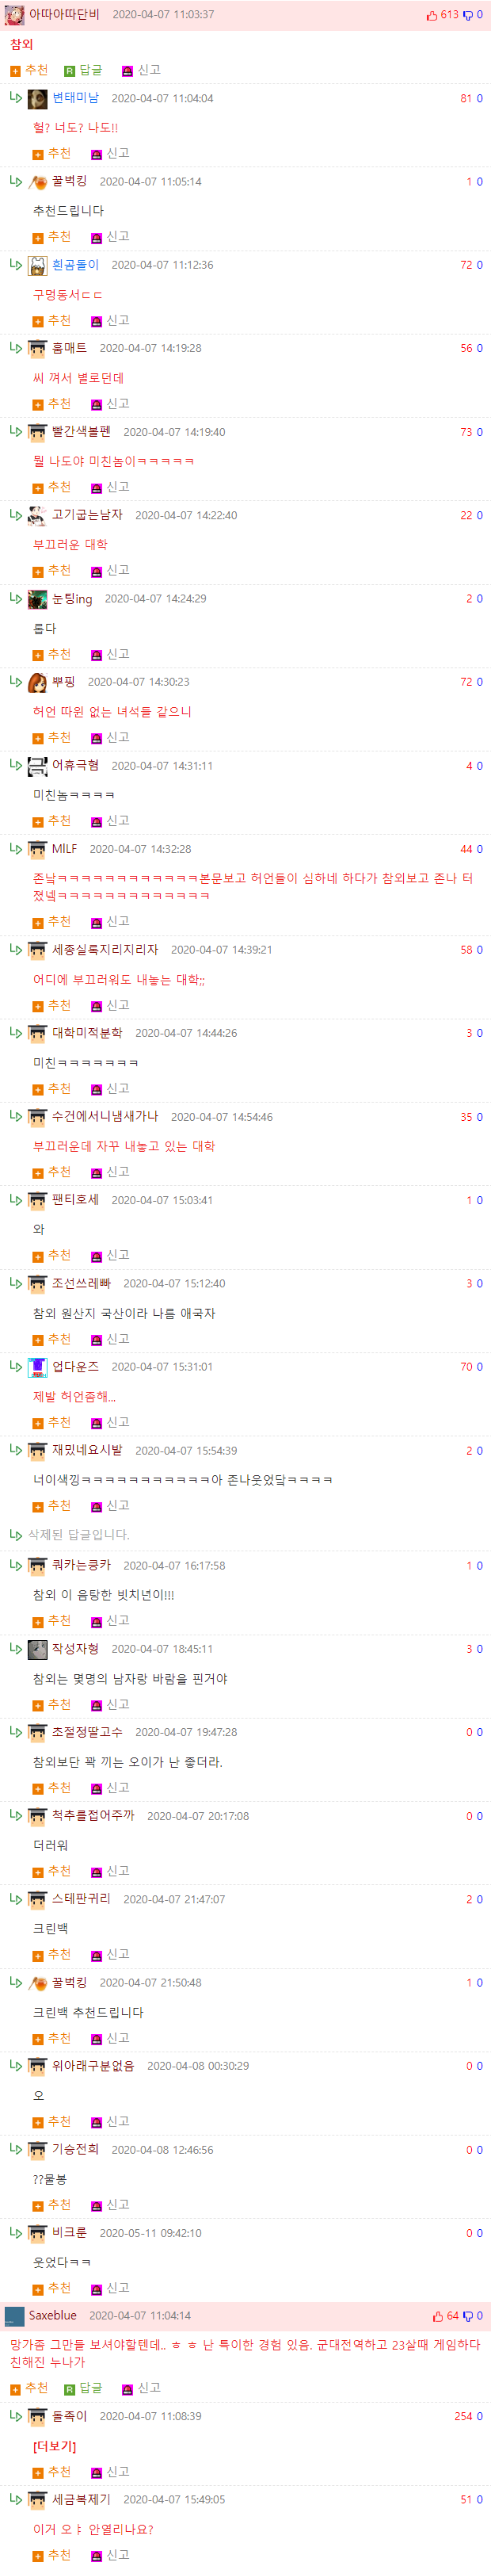Open 흰곰돌이's profile avatar
Image resolution: width=491 pixels, height=2566 pixels.
click(x=38, y=265)
